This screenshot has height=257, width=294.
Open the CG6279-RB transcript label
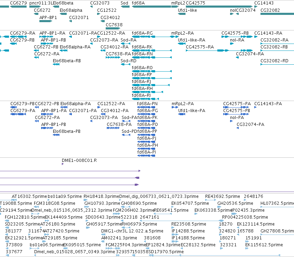pos(22,40)
